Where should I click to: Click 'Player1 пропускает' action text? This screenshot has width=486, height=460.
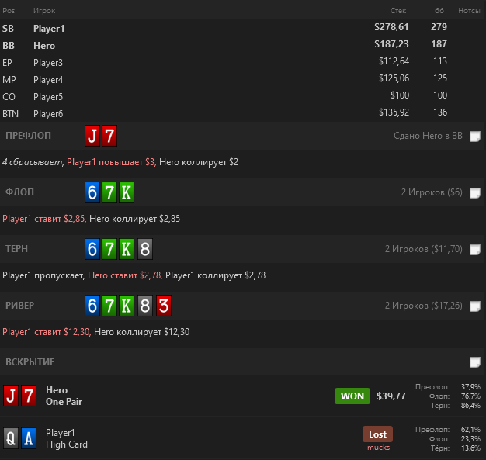[43, 275]
